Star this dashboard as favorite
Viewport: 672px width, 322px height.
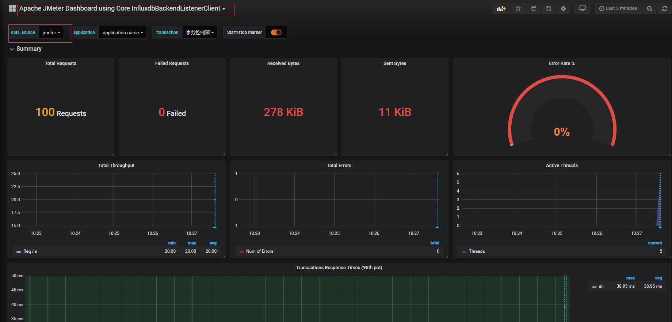click(518, 8)
